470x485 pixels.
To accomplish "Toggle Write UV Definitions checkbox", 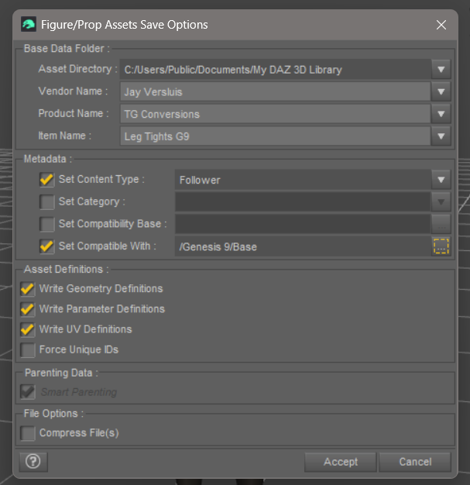I will click(28, 330).
